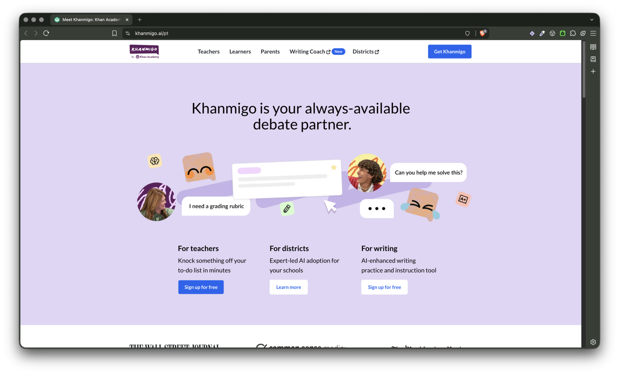Click the green pencil icon tile
This screenshot has height=374, width=619.
click(287, 209)
